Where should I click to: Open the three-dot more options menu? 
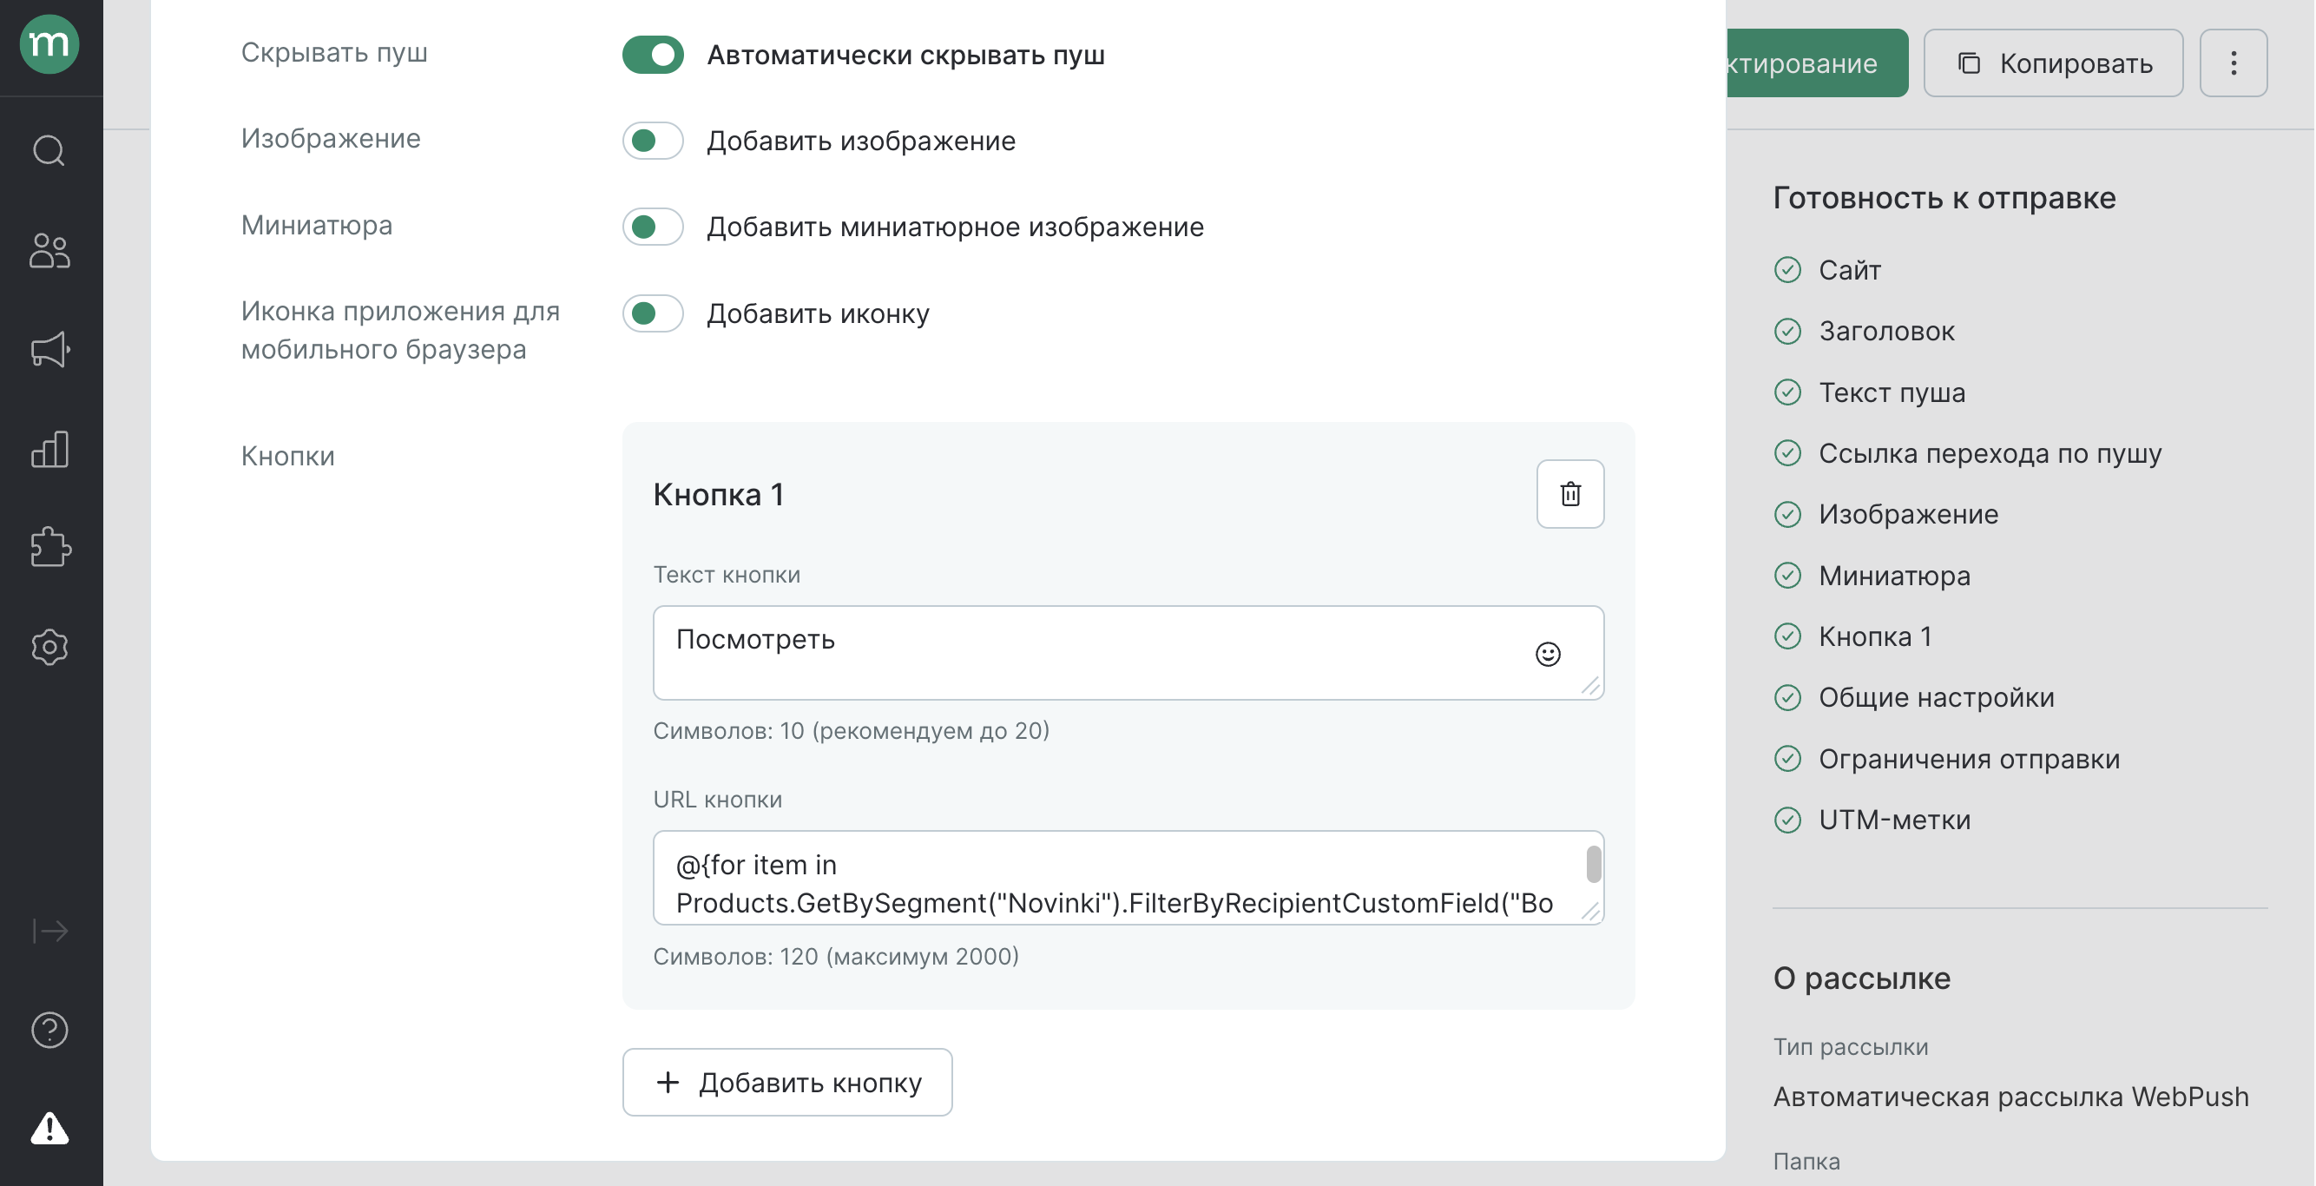pos(2234,63)
